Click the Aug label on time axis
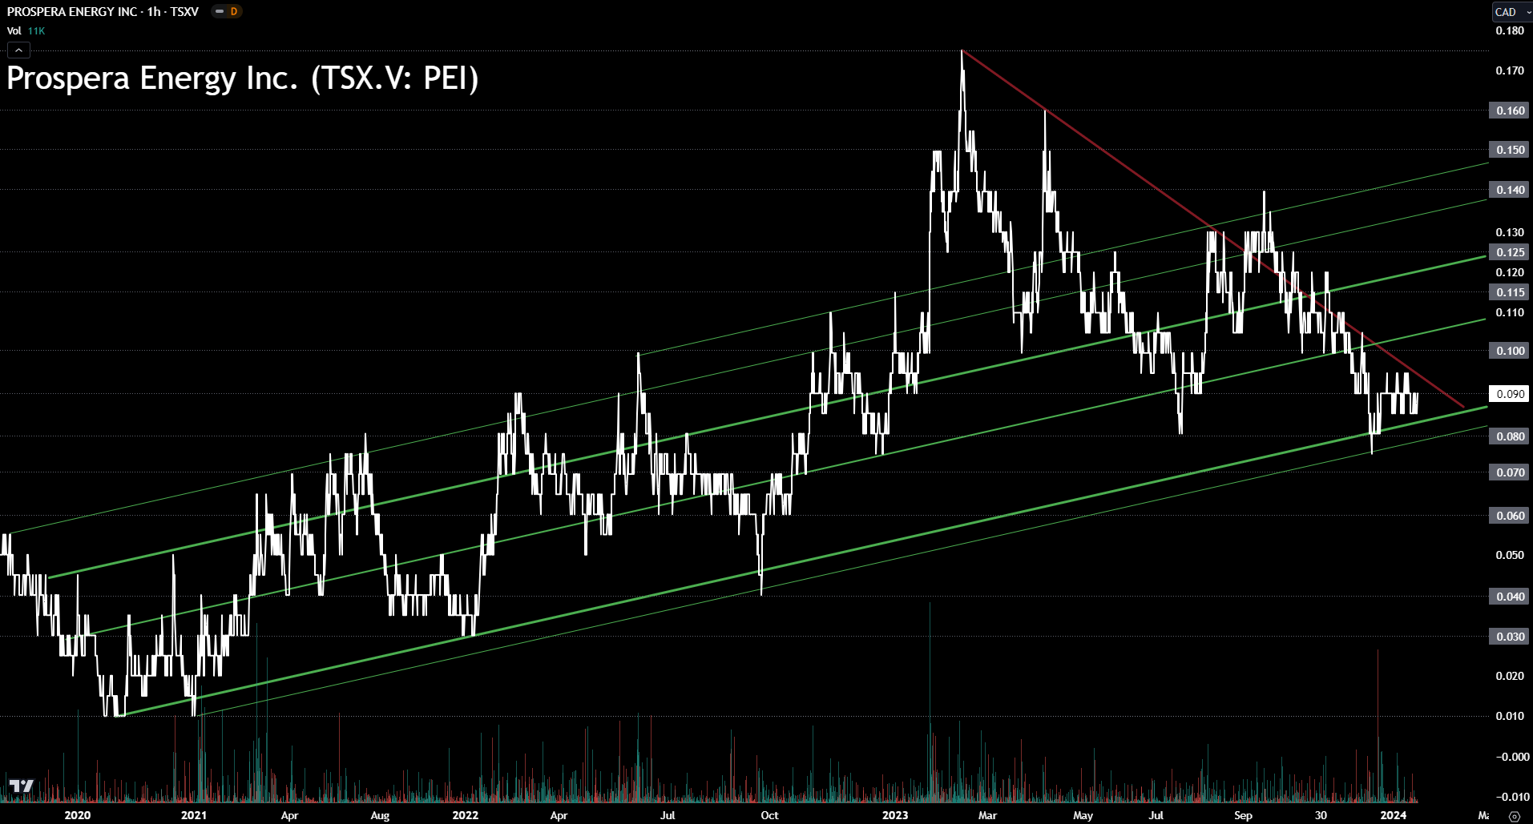The image size is (1533, 824). pos(380,815)
